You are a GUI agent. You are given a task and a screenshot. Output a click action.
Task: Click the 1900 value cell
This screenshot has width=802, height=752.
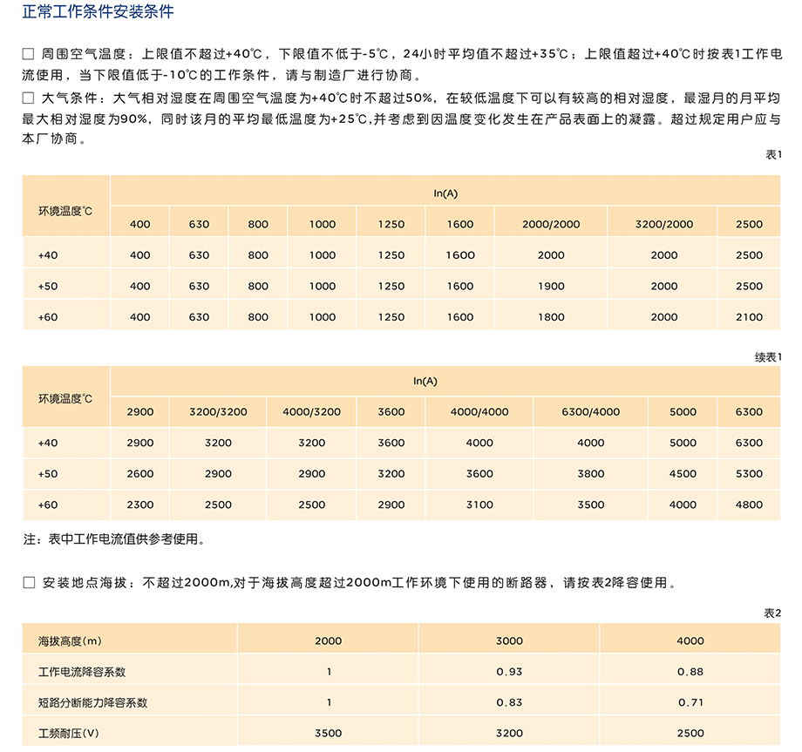pyautogui.click(x=551, y=287)
